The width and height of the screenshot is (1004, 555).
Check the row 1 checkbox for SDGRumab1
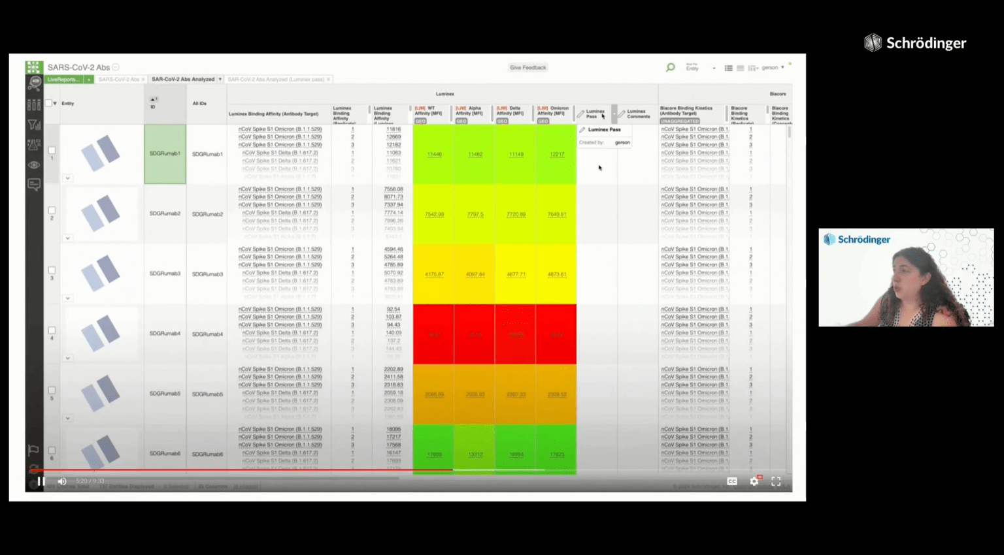(x=52, y=150)
